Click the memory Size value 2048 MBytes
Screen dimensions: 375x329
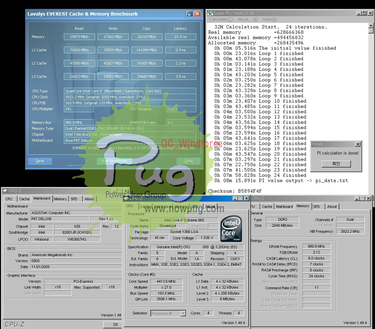282,226
